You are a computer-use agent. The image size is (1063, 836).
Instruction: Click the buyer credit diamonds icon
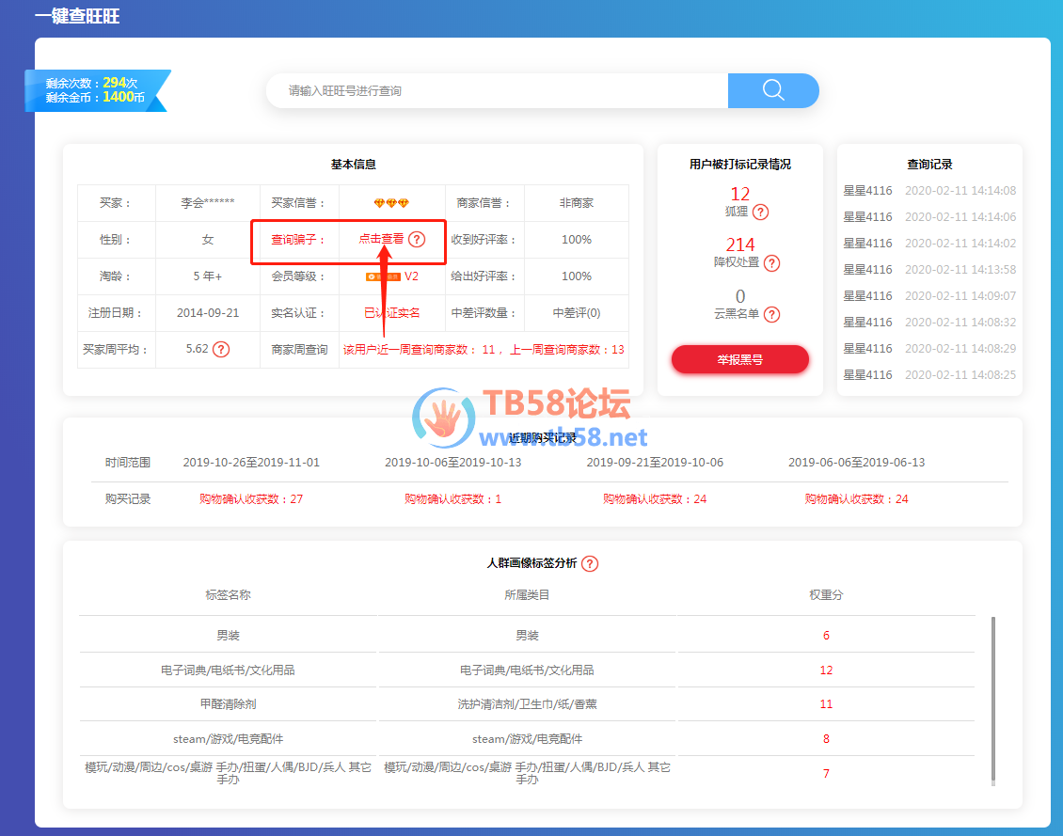click(x=391, y=203)
